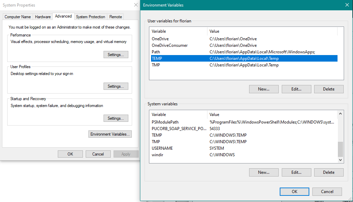Viewport: 353px width, 202px height.
Task: Close the Environment Variables dialog
Action: pos(347,5)
